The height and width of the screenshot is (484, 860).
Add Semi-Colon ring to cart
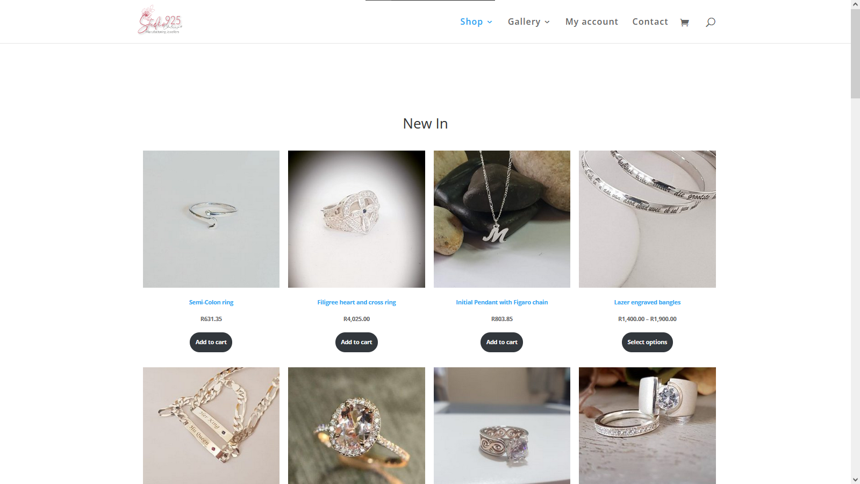pos(211,342)
